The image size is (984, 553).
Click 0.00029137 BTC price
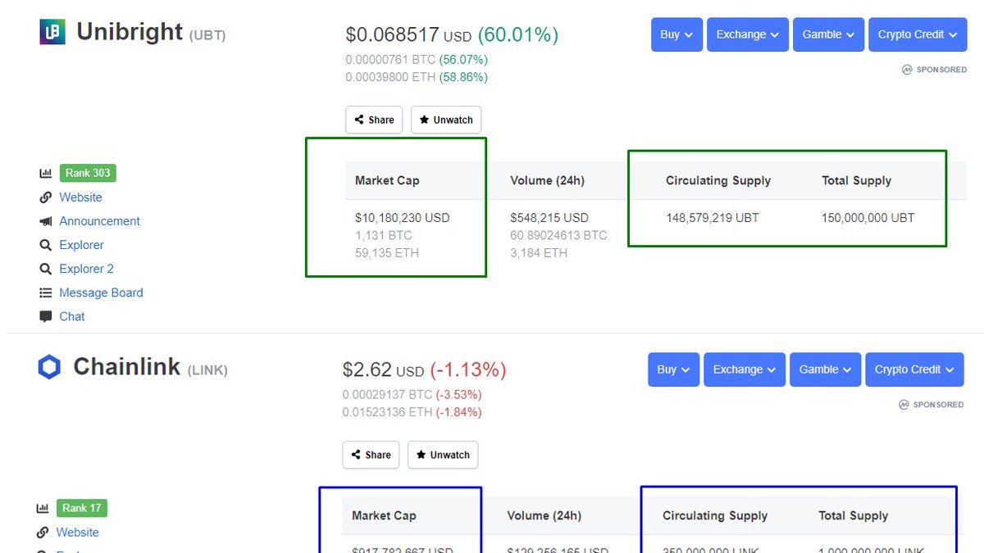[387, 395]
